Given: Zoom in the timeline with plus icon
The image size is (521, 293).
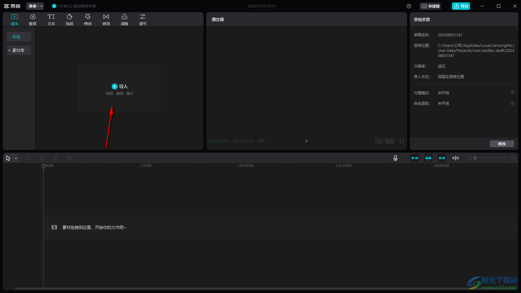Looking at the screenshot, I should (x=513, y=158).
